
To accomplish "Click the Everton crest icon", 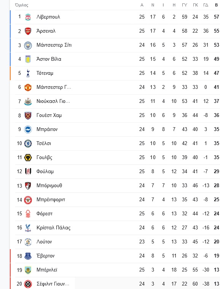I will pos(28,256).
